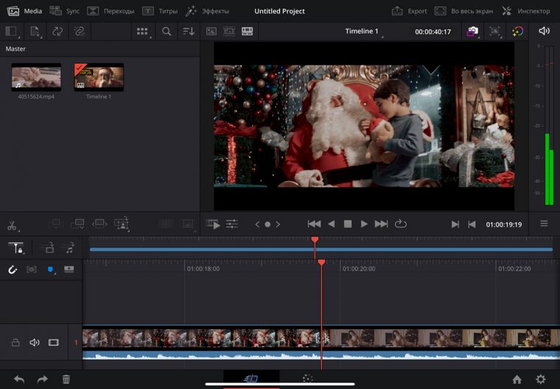Screen dimensions: 560x389
Task: Open the Титры titles panel
Action: [x=159, y=11]
